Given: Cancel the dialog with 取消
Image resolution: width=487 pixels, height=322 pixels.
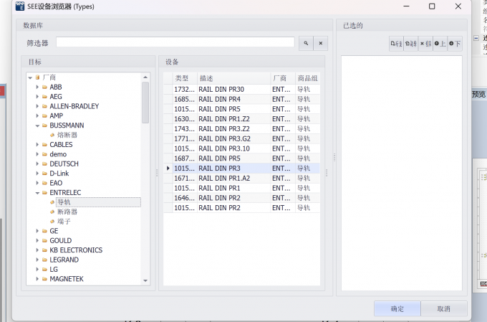Looking at the screenshot, I should (444, 308).
